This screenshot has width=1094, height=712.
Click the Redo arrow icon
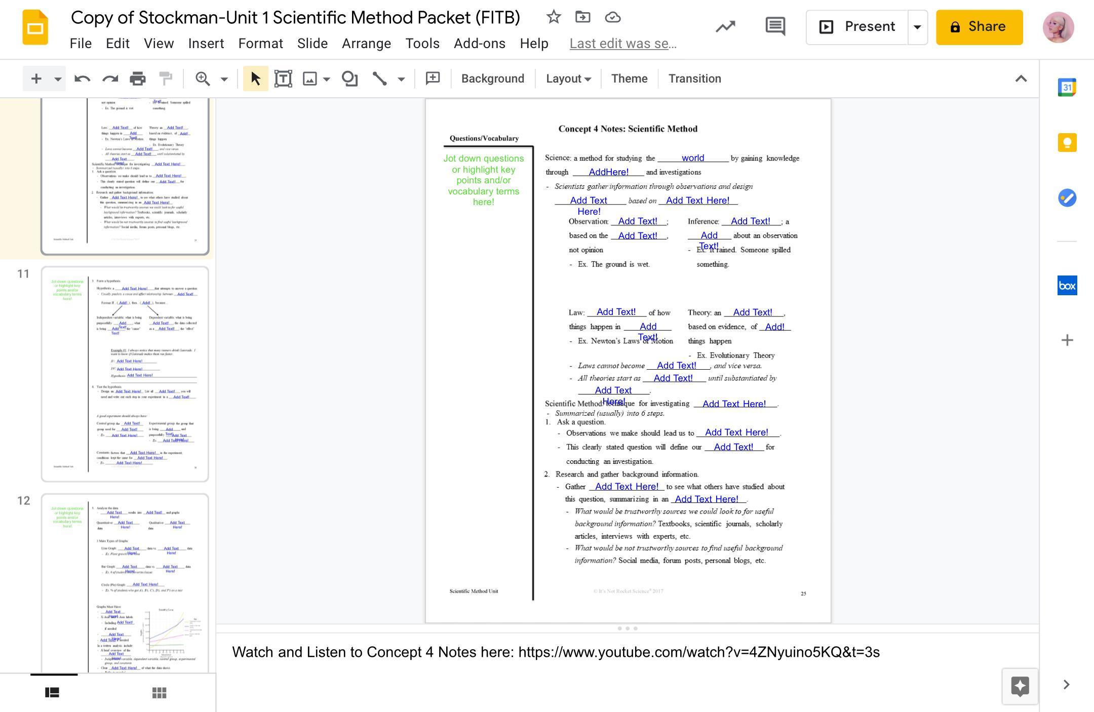pos(110,78)
